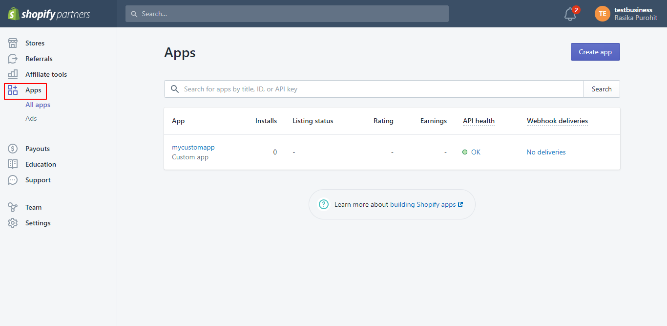Open the Ads sub-item

pyautogui.click(x=31, y=118)
